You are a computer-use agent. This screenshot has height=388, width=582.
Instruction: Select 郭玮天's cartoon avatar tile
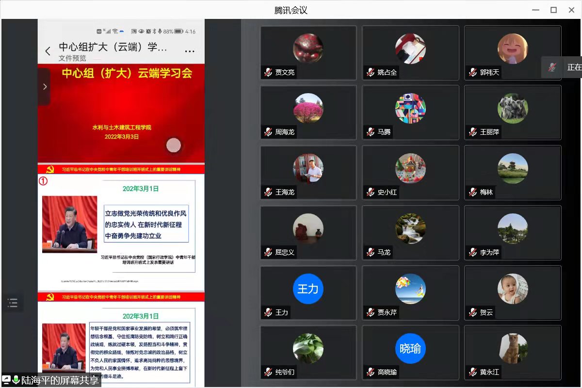coord(512,48)
